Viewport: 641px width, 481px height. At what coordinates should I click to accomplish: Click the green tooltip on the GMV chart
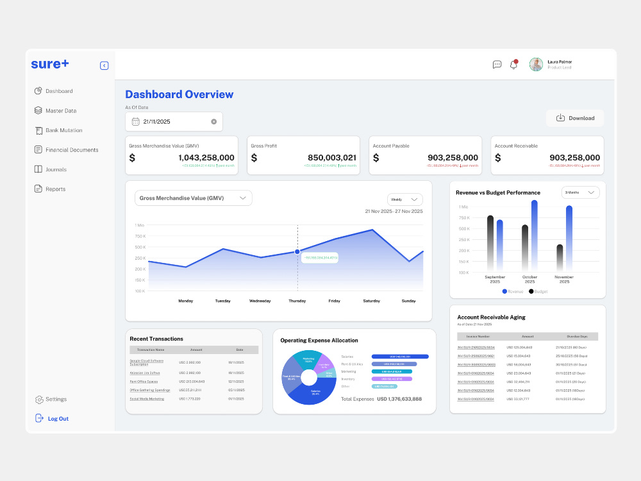pyautogui.click(x=320, y=258)
